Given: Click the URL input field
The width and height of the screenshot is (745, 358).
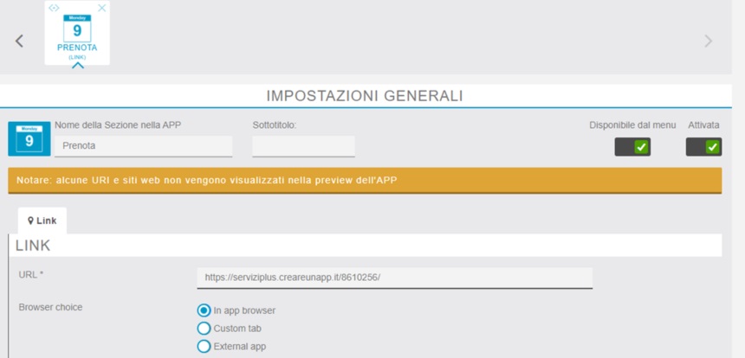Looking at the screenshot, I should pyautogui.click(x=394, y=278).
